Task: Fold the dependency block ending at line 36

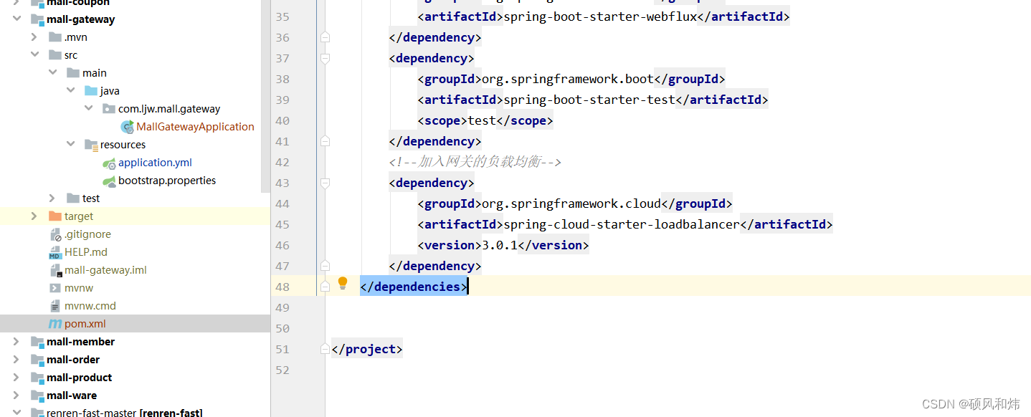Action: click(x=325, y=37)
